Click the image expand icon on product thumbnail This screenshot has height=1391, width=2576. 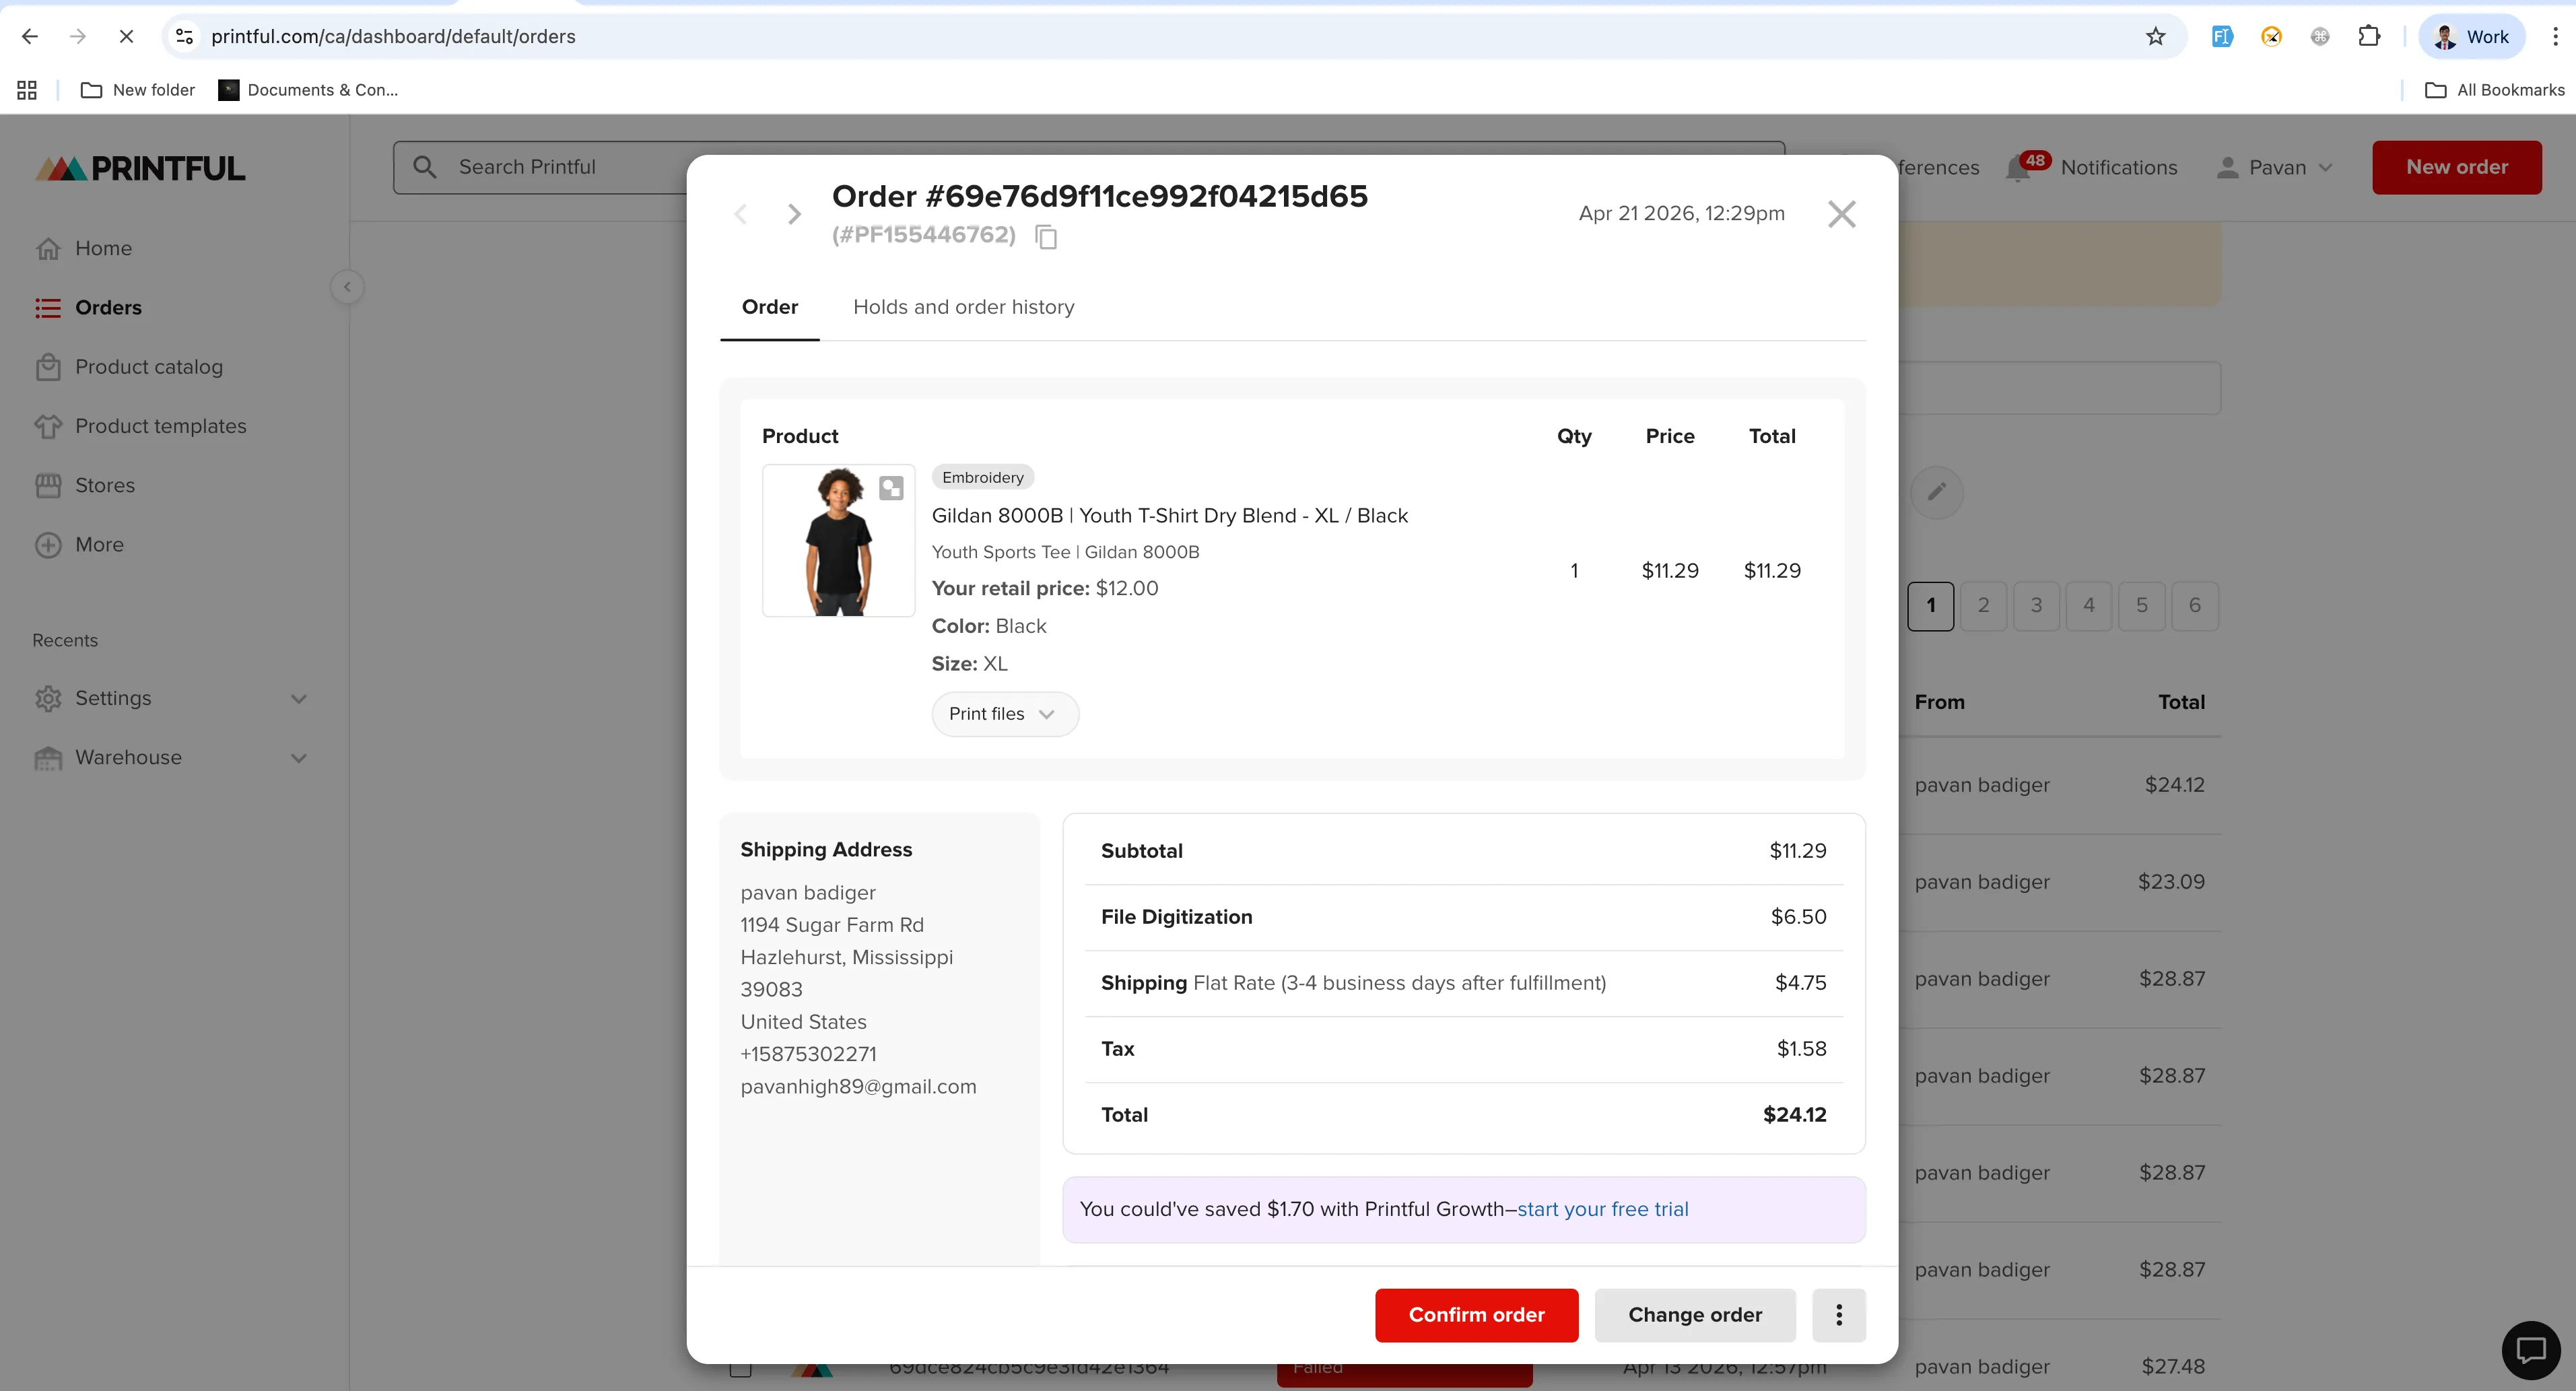pos(890,488)
